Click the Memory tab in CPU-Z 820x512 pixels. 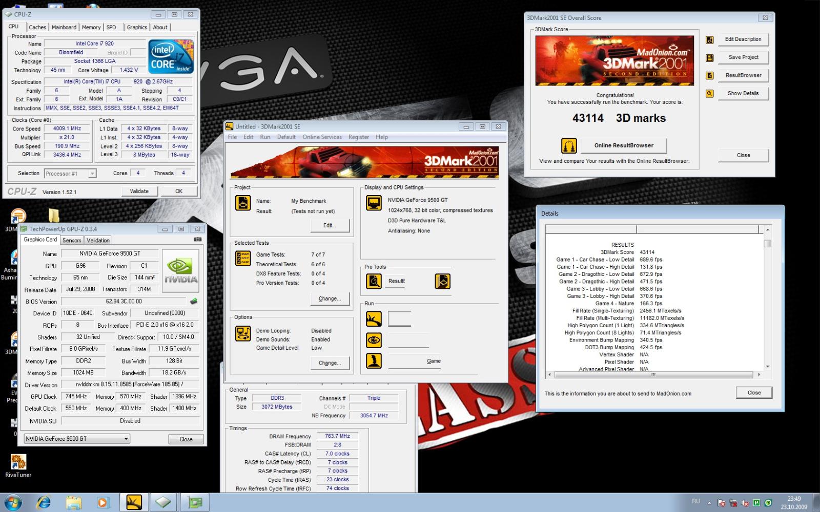coord(91,28)
